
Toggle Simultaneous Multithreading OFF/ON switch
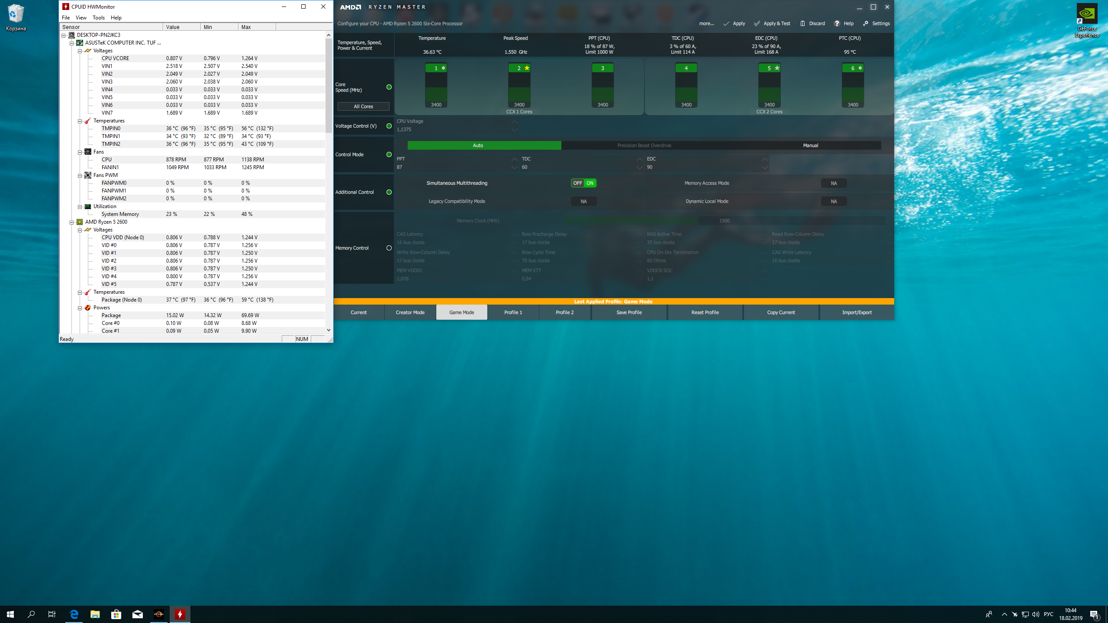583,183
